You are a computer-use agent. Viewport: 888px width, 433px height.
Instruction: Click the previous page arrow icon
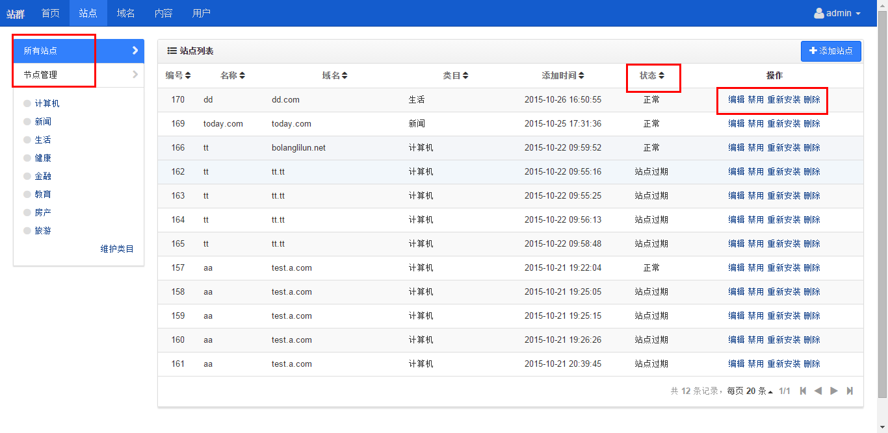818,391
